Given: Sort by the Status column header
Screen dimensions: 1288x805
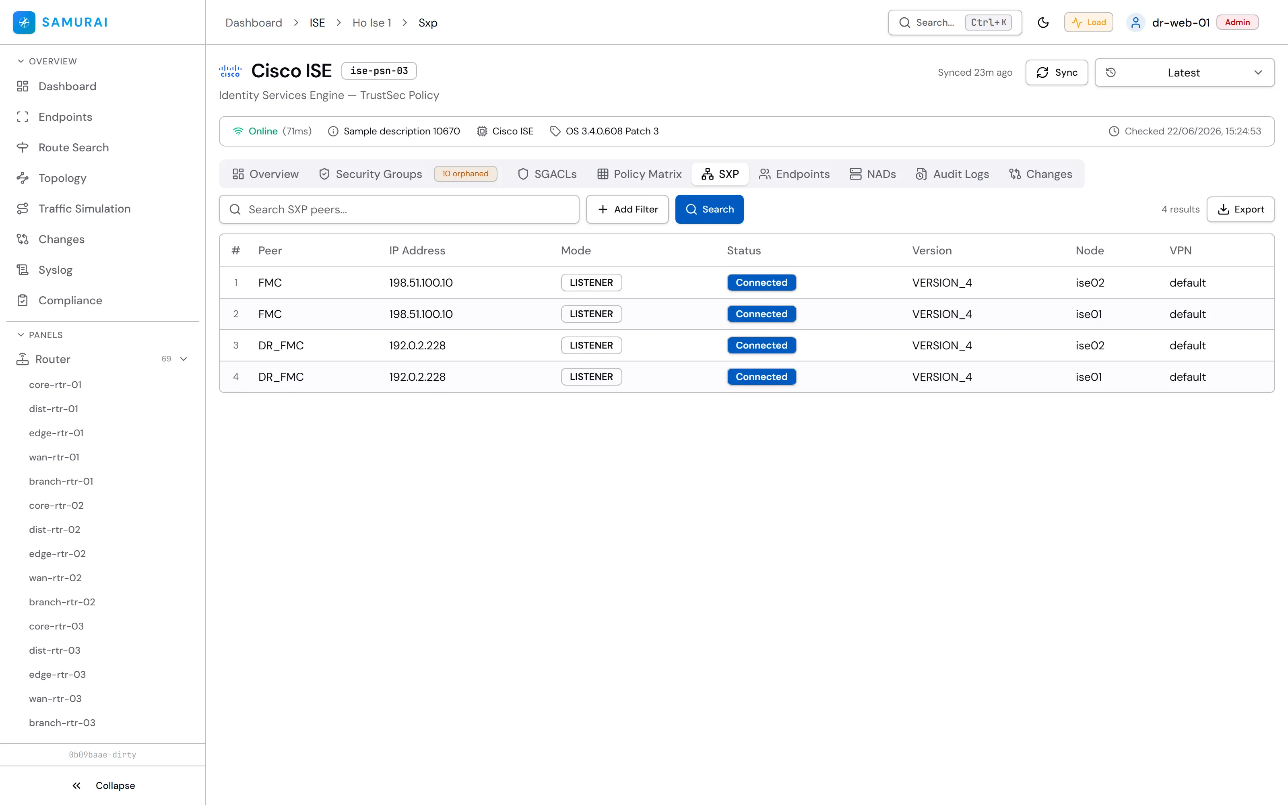Looking at the screenshot, I should pyautogui.click(x=744, y=251).
